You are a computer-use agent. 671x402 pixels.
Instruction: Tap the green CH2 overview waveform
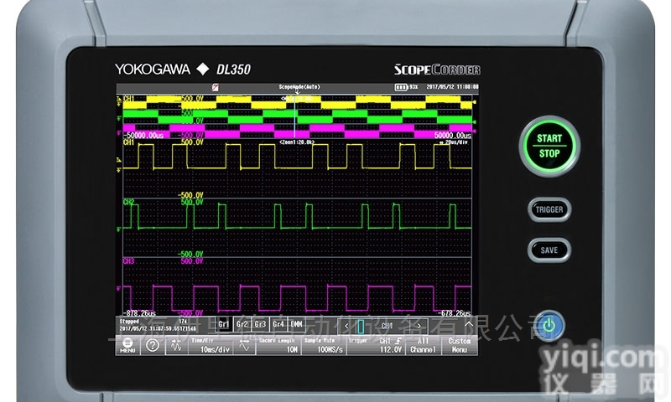click(x=298, y=116)
